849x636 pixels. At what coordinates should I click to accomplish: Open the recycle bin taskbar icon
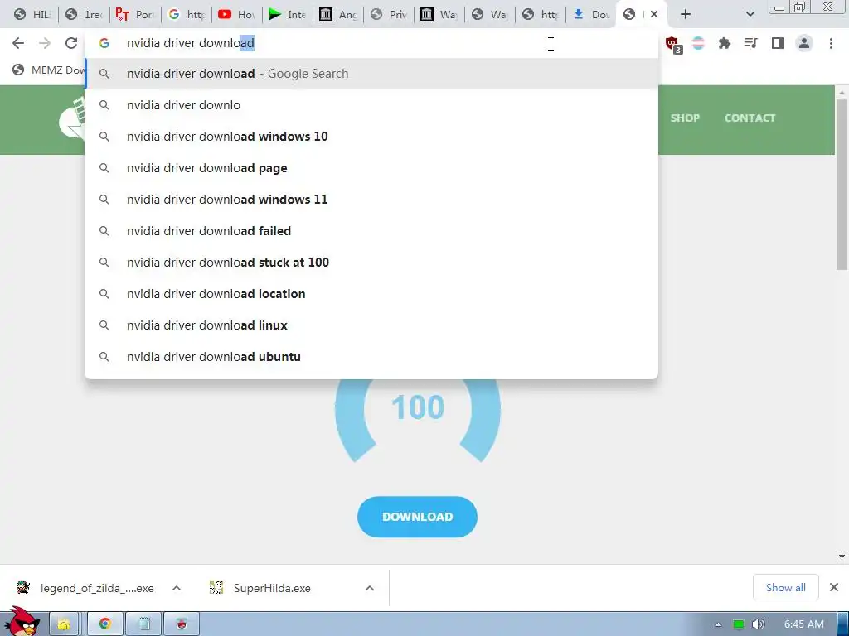click(x=144, y=624)
